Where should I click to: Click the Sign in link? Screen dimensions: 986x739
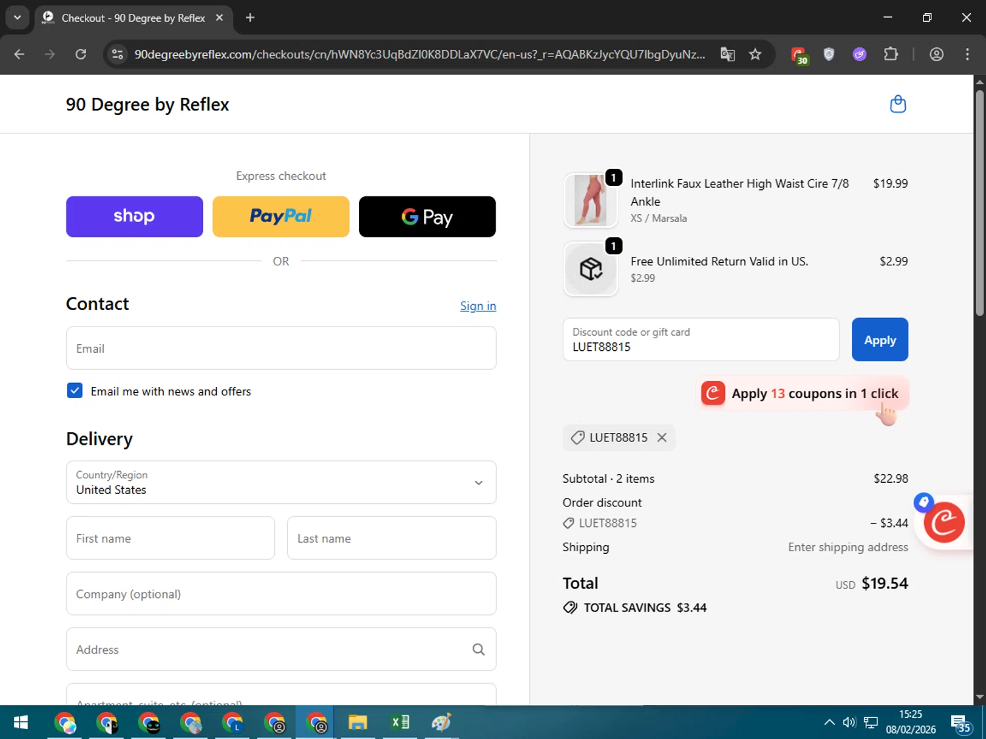(478, 306)
